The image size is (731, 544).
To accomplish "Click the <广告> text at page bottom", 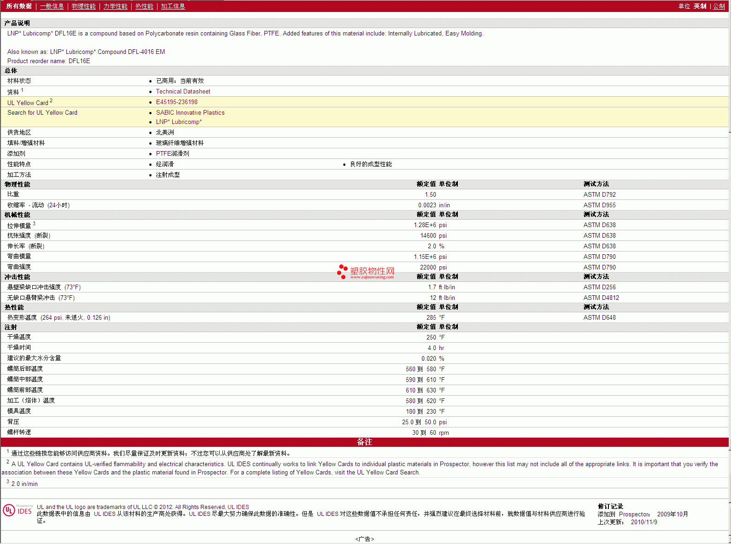I will click(364, 539).
